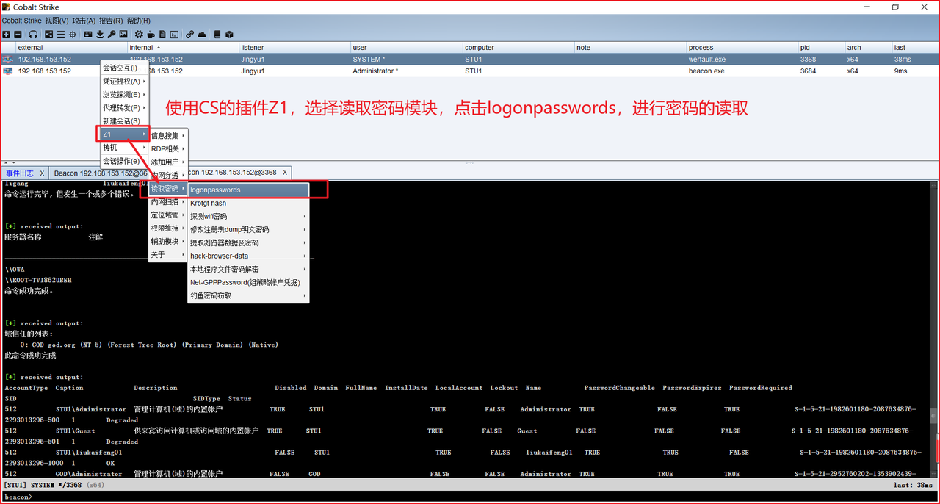Generate Windows executable via the gear icon
The width and height of the screenshot is (940, 504).
139,35
